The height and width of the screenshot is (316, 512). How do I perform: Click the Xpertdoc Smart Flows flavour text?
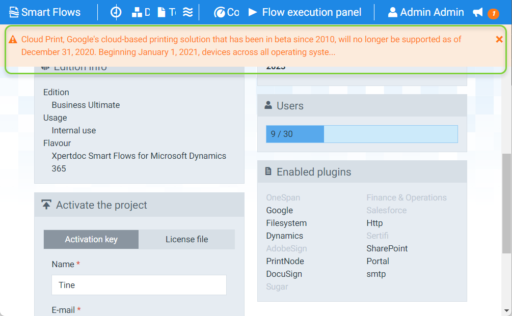coord(139,162)
